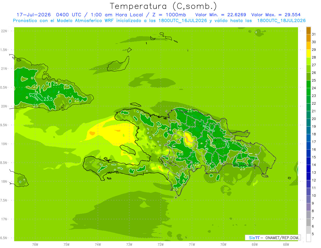The width and height of the screenshot is (321, 248).
Task: Click color scale value "20"
Action: 314,119
